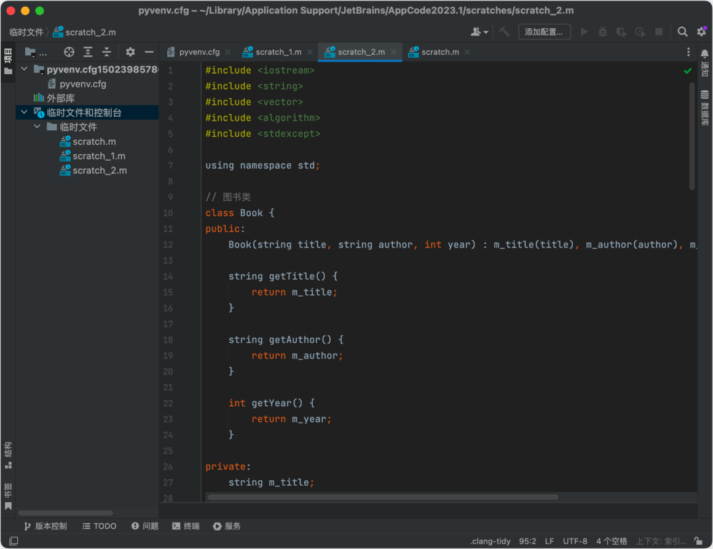Toggle read-only lock icon in status bar

click(698, 541)
